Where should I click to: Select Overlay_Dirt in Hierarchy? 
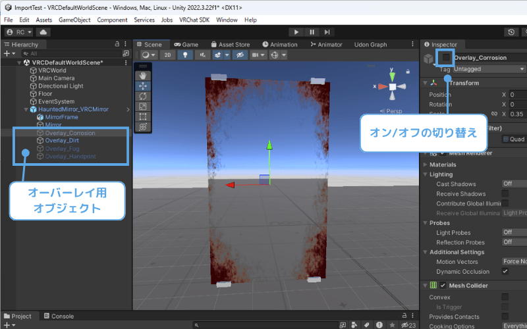(x=62, y=140)
